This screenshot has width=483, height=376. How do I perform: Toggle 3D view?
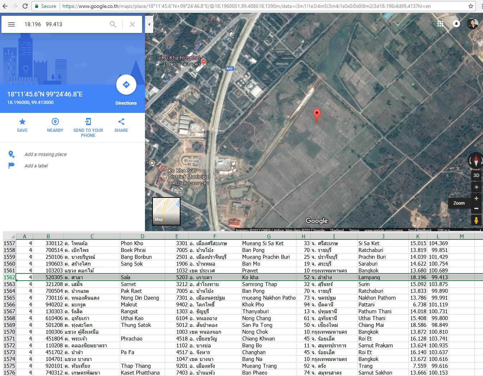coord(476,175)
